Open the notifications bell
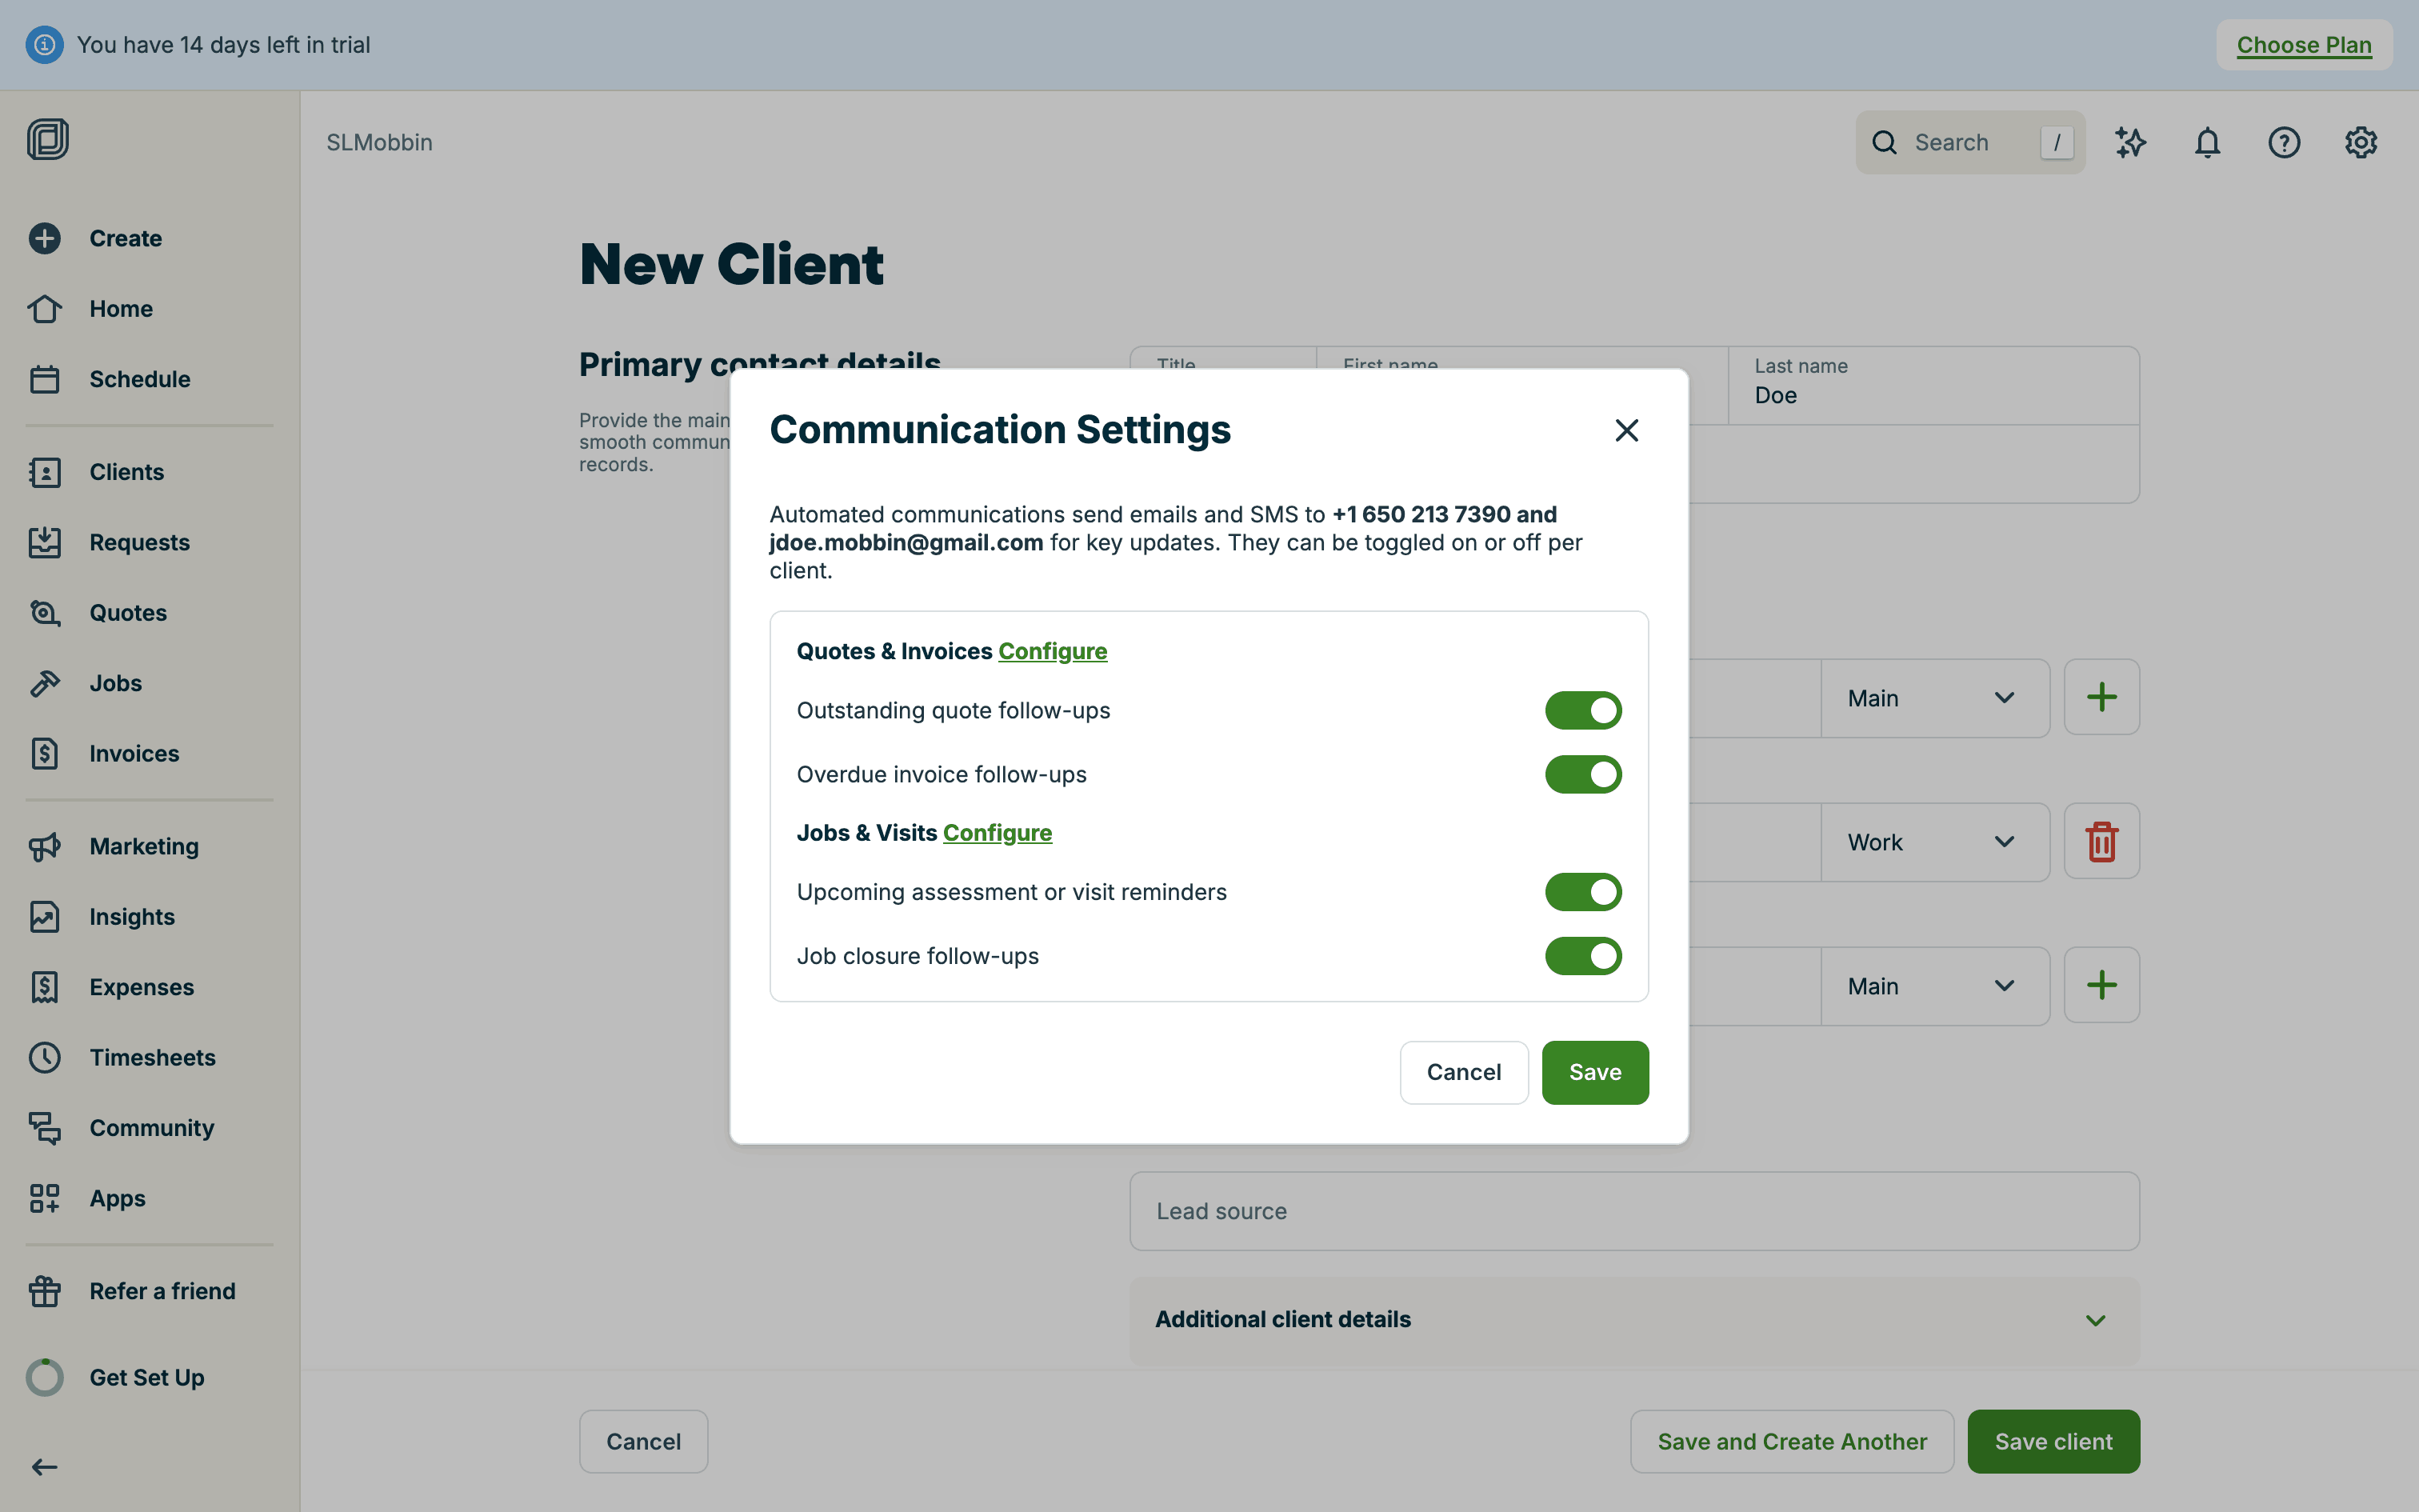 point(2207,143)
